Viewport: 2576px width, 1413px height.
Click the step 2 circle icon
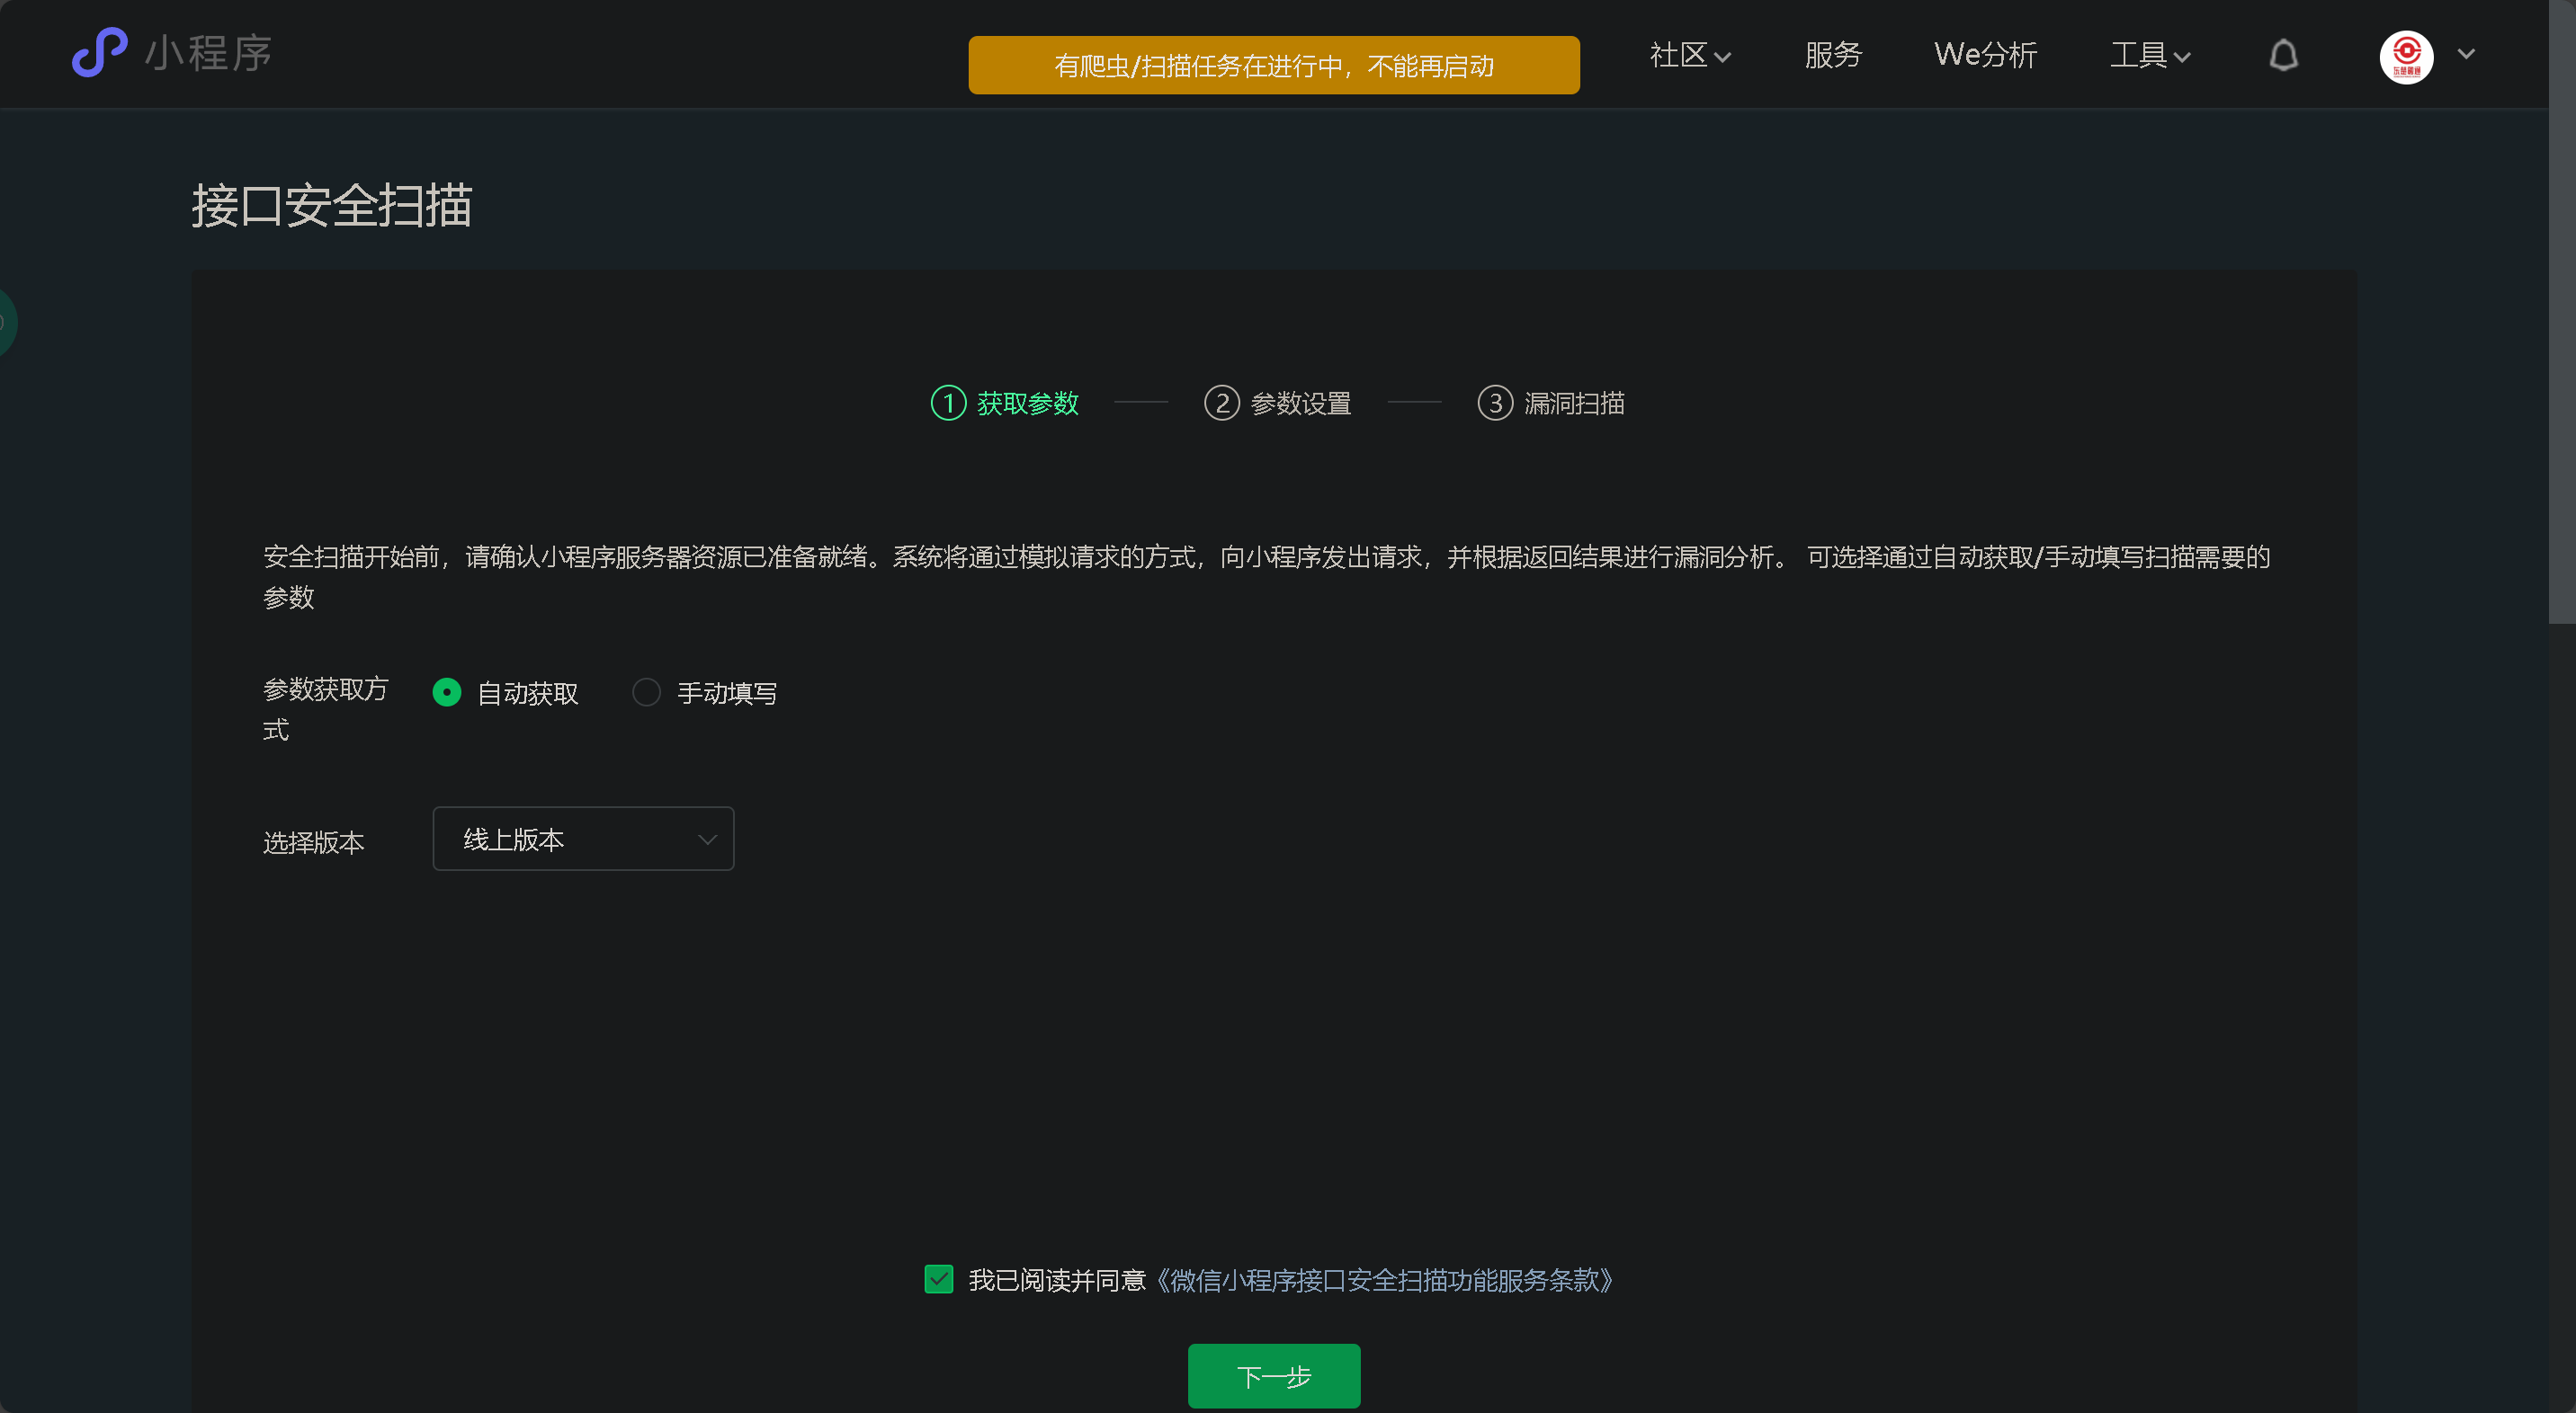point(1221,403)
